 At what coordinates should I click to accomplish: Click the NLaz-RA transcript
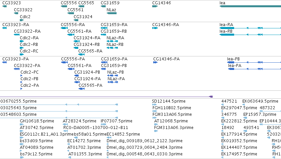116,38
